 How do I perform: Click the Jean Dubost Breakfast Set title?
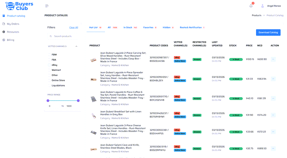pos(121,113)
